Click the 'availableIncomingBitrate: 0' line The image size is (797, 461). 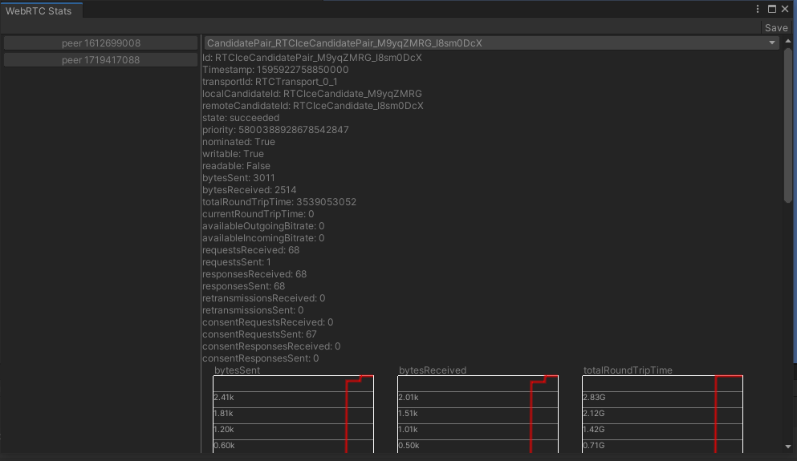pyautogui.click(x=263, y=238)
